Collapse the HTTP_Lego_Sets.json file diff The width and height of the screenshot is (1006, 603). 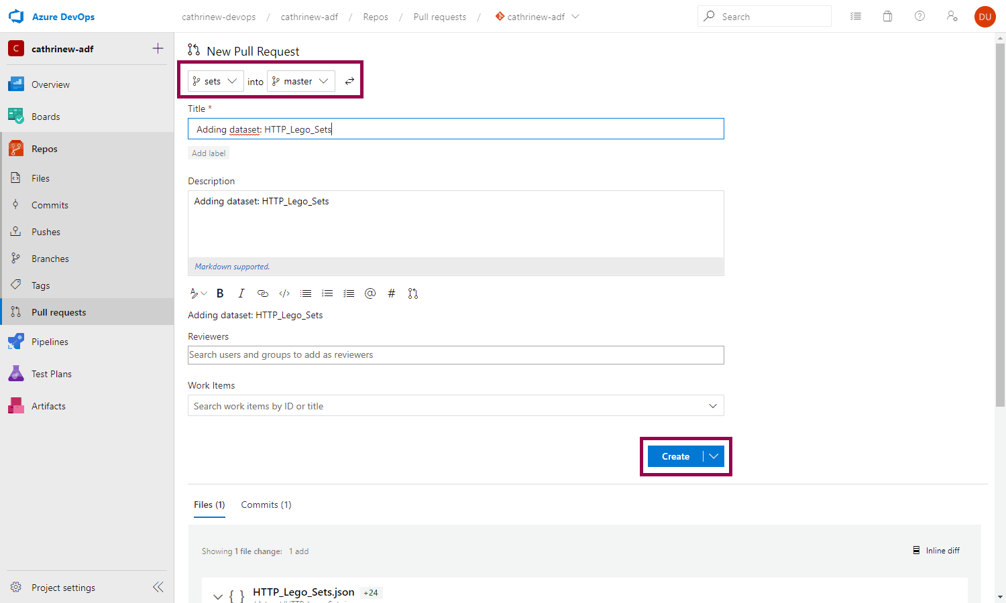pos(218,596)
